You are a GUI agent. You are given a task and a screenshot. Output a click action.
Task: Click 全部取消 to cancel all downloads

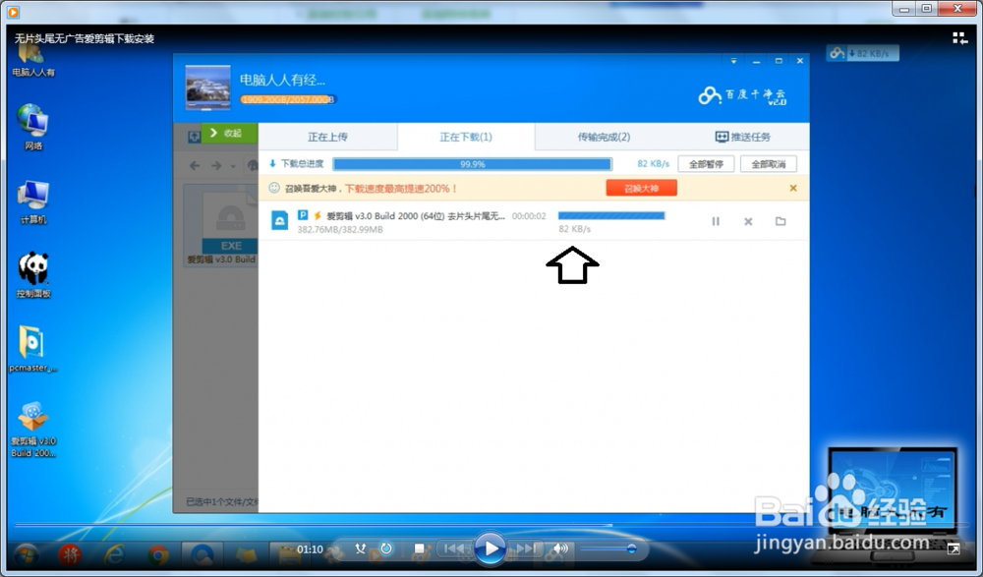click(769, 164)
